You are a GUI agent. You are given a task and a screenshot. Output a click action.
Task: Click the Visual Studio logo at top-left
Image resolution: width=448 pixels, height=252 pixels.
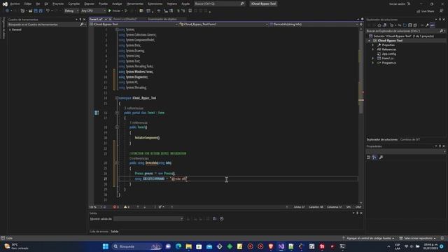5,4
